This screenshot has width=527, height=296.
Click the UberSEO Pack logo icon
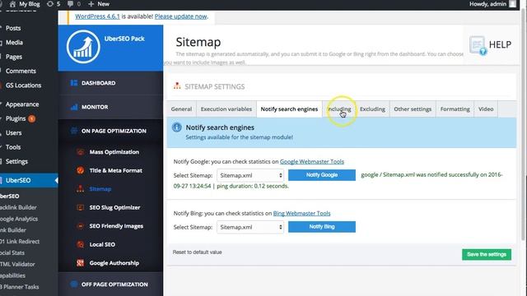(x=83, y=47)
